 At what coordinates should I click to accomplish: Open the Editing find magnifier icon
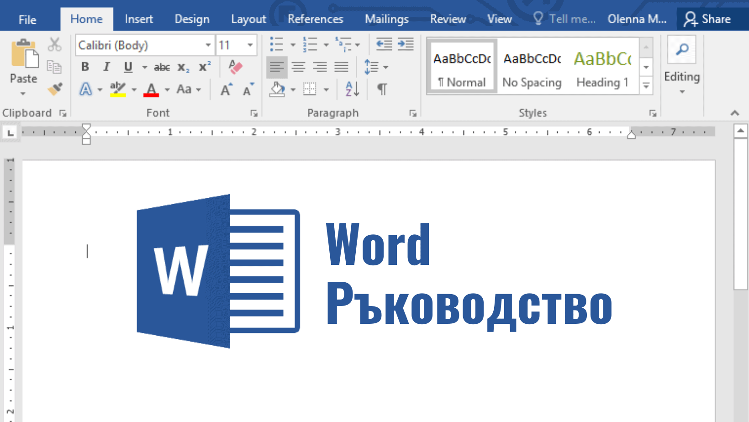pyautogui.click(x=682, y=49)
